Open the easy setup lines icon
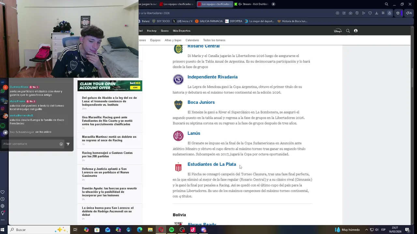The height and width of the screenshot is (234, 417). (x=383, y=13)
